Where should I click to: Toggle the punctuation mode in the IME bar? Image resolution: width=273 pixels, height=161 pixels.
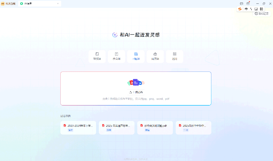[251, 9]
